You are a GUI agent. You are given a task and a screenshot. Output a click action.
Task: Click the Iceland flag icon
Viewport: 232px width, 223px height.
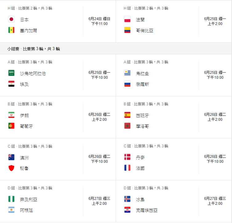[127, 199]
